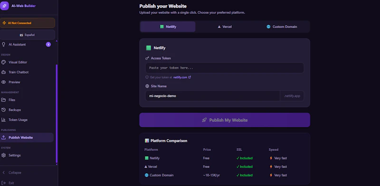Click the lightning bolt AI Not Connected icon

4,23
